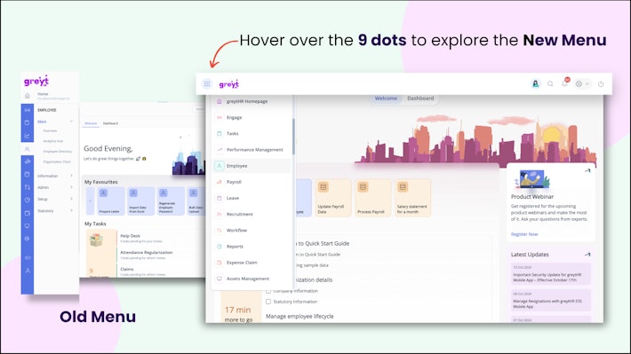Open the nine-dots app menu icon
The image size is (631, 354).
click(x=207, y=83)
